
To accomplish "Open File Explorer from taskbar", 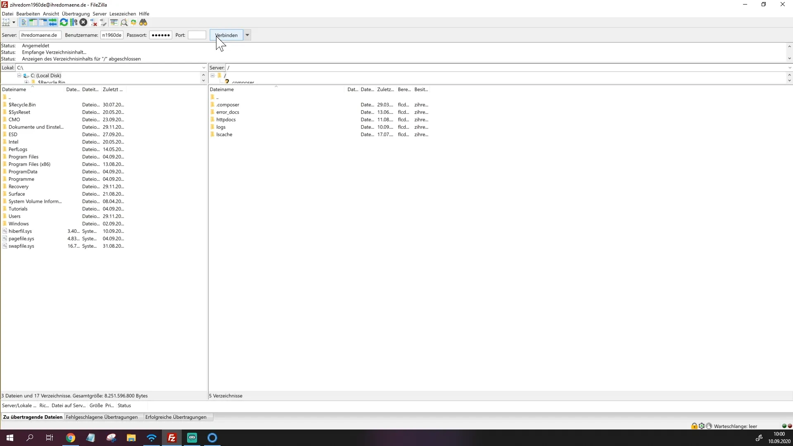I will tap(131, 438).
